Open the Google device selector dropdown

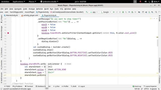pos(106,12)
